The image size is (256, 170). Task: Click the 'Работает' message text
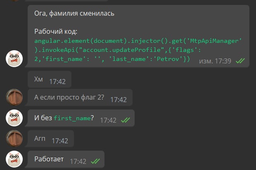tap(49, 159)
